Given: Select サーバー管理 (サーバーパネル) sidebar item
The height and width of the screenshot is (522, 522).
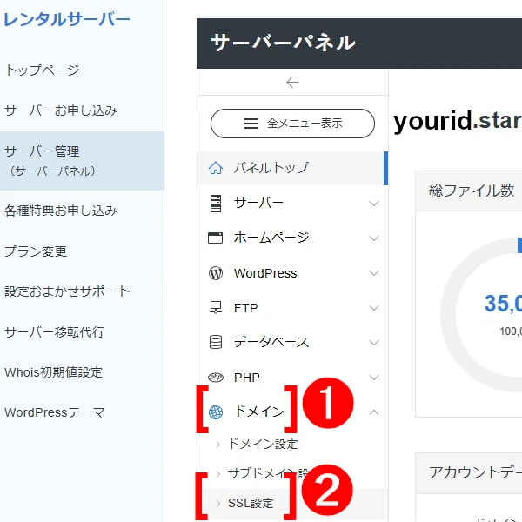Looking at the screenshot, I should pos(82,161).
